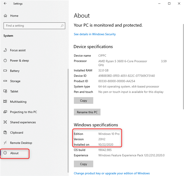Click Product ID 00330-80000-00000-AA254
The width and height of the screenshot is (184, 176).
[x=117, y=81]
